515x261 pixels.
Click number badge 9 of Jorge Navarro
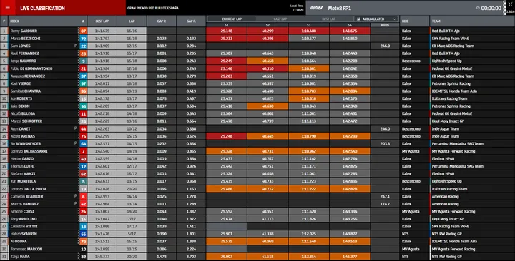[83, 61]
